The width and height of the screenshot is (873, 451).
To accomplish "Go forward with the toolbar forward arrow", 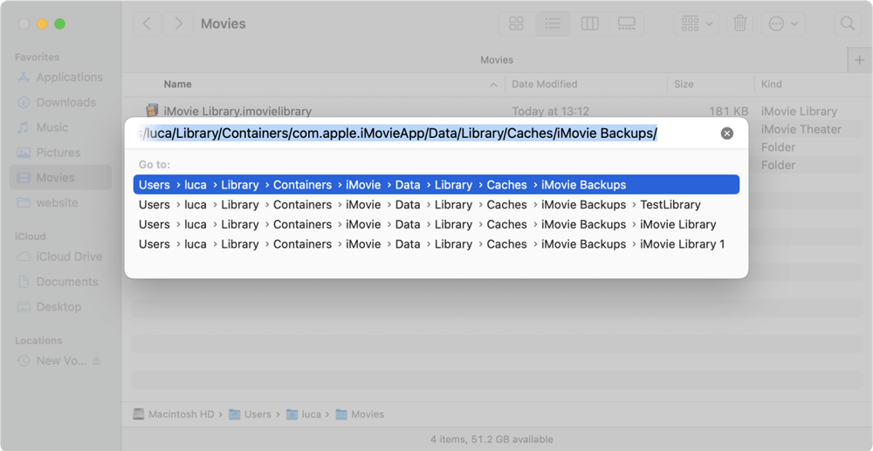I will coord(178,24).
